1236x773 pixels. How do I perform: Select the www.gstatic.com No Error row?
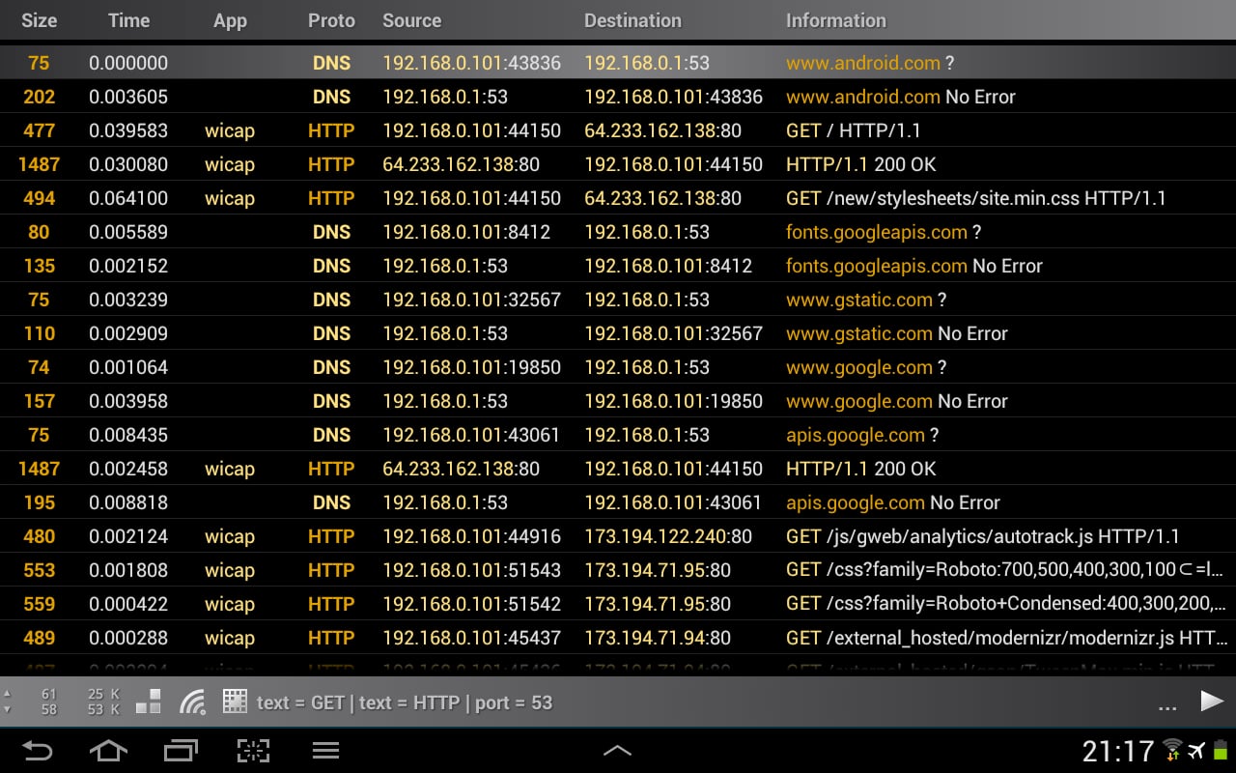click(618, 333)
